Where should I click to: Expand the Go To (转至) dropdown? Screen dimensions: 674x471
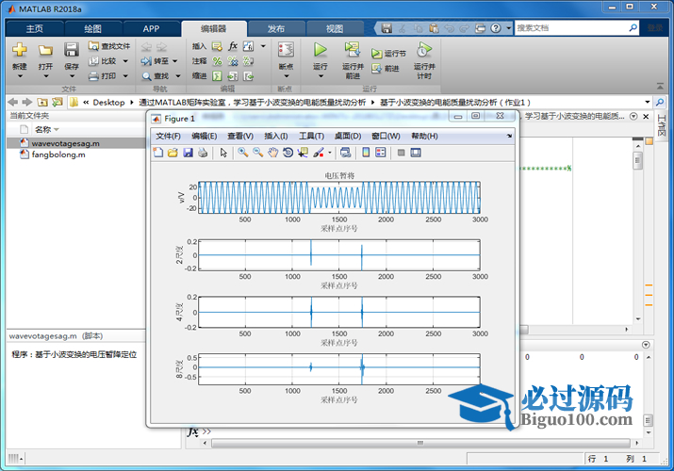coord(175,61)
